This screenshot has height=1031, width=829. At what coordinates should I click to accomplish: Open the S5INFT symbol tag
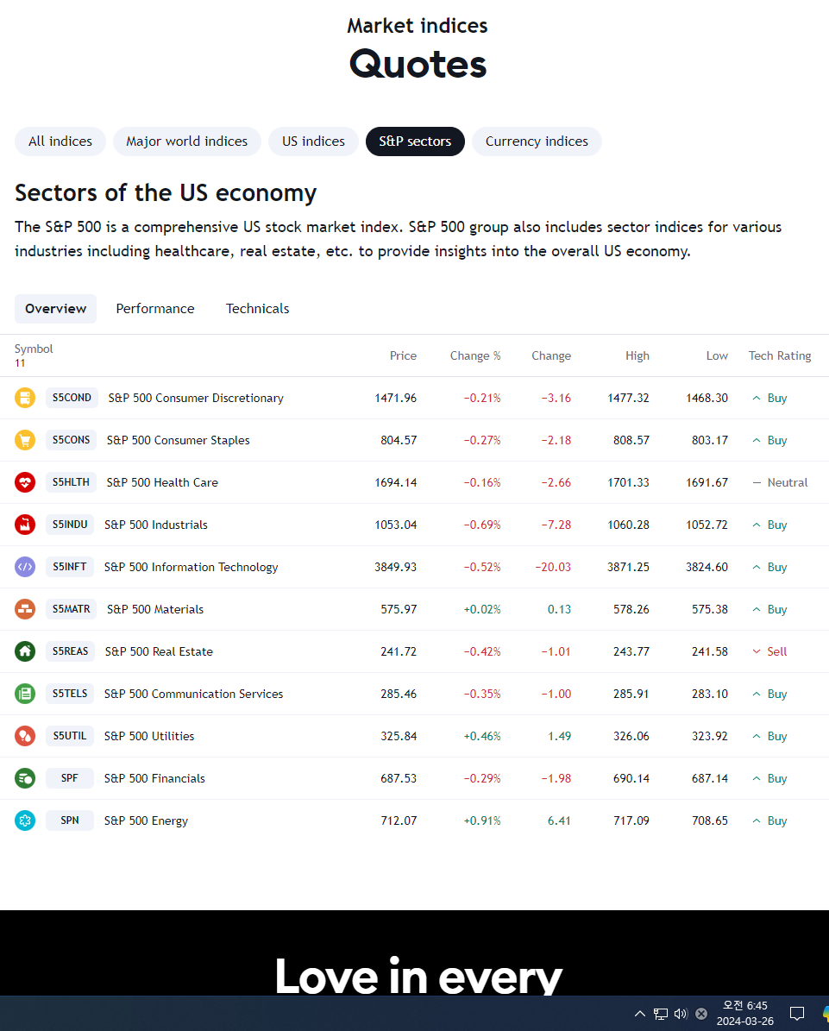tap(70, 567)
